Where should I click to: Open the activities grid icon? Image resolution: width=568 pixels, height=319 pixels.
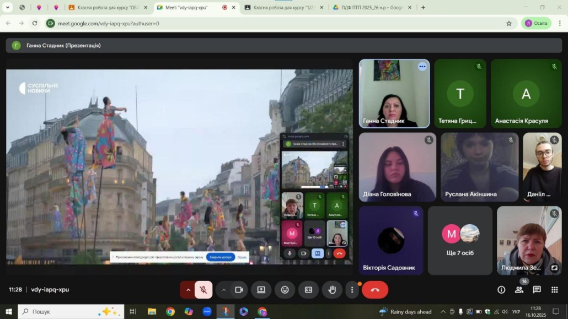555,290
